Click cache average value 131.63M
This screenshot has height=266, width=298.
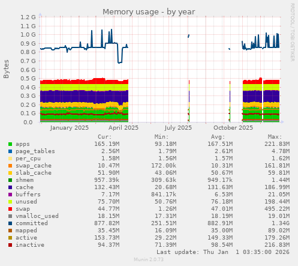[x=220, y=187]
